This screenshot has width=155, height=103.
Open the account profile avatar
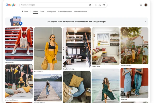click(x=146, y=5)
